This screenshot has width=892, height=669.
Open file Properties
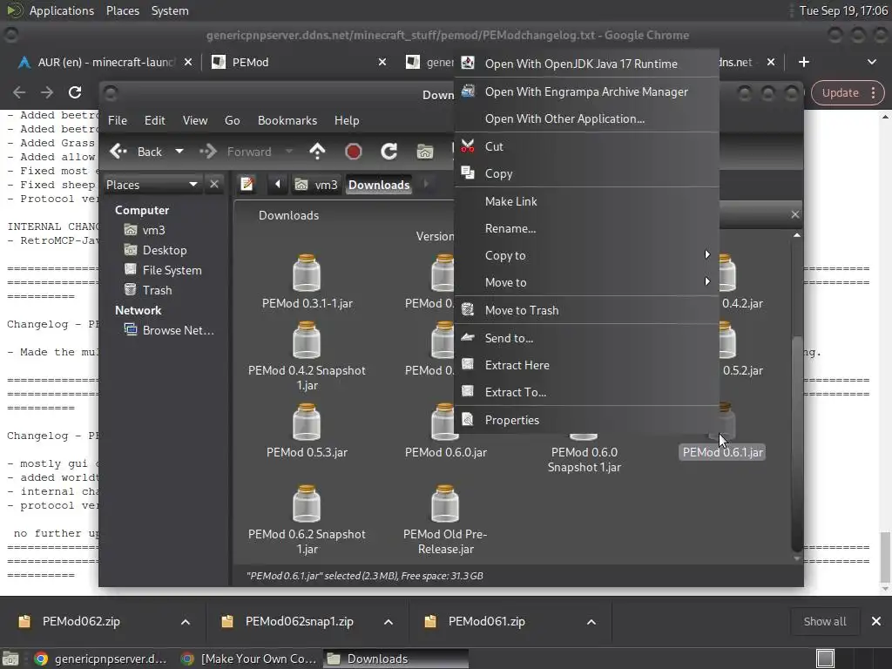click(x=586, y=420)
